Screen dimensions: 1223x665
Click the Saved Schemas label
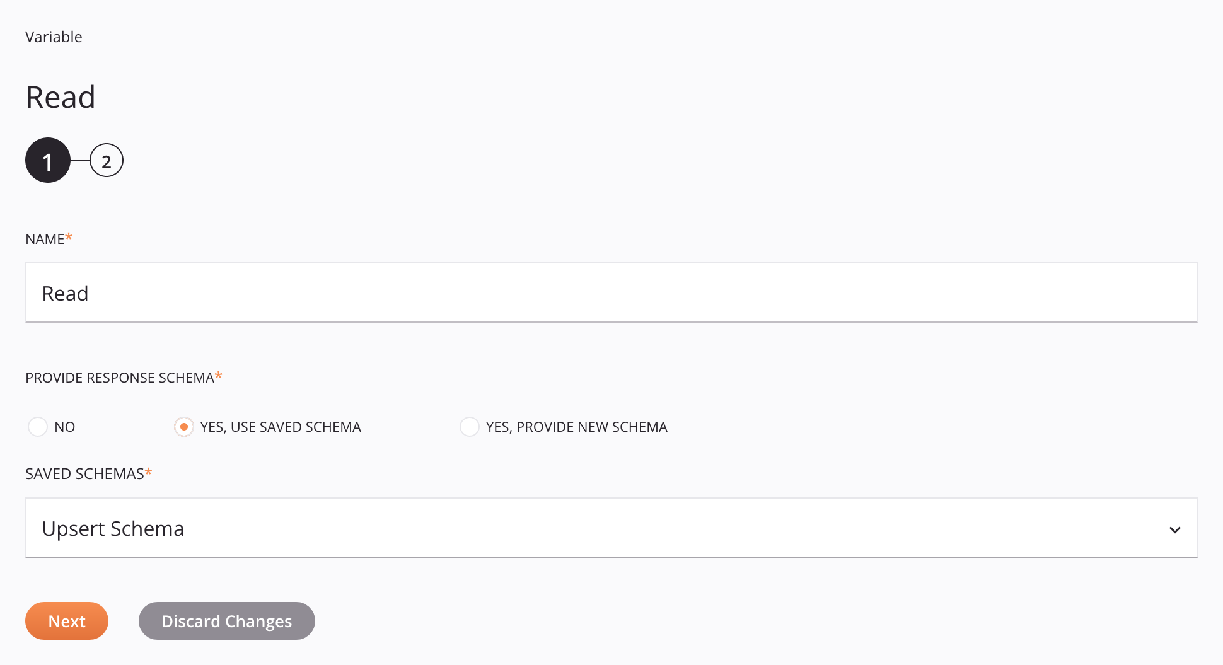click(x=84, y=474)
